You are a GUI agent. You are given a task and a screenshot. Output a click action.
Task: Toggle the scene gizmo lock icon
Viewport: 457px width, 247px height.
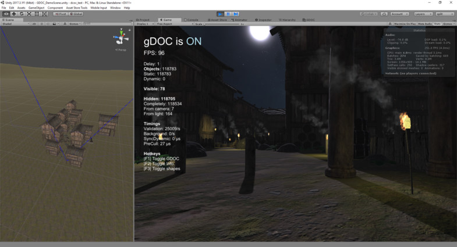(x=130, y=30)
